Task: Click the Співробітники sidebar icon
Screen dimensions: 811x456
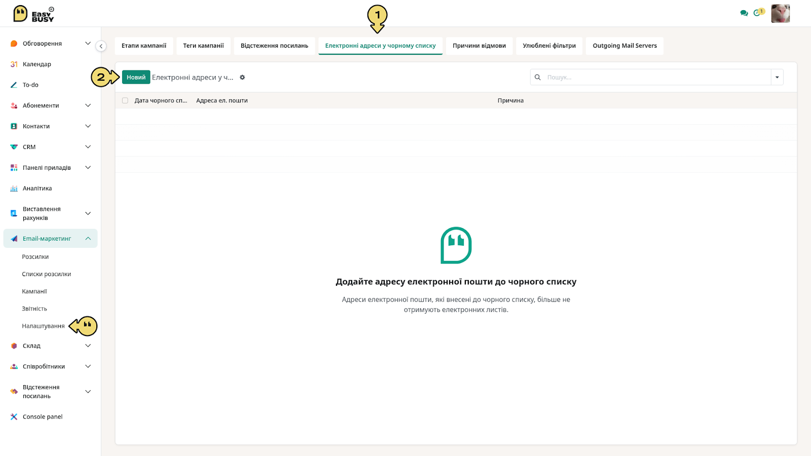Action: pos(14,366)
